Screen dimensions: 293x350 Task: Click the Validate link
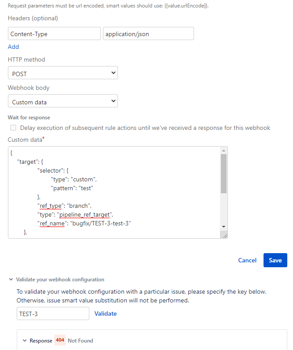(x=106, y=313)
